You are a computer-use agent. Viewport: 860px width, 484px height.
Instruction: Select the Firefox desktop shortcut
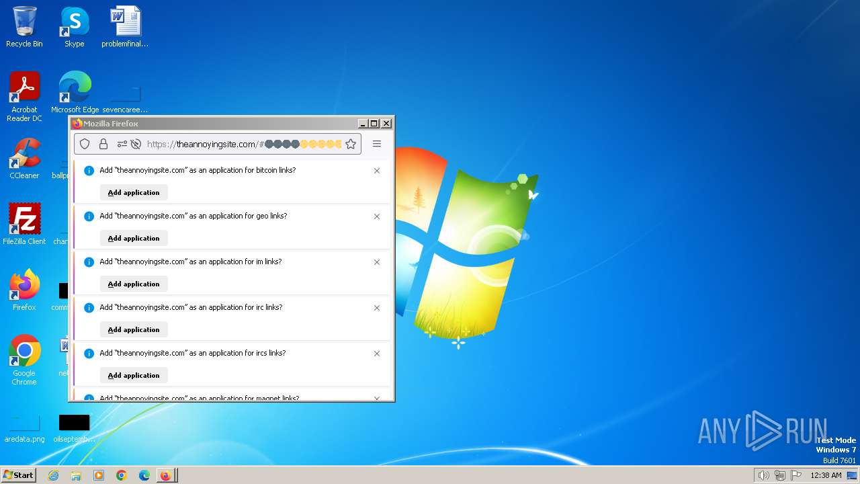click(x=24, y=290)
